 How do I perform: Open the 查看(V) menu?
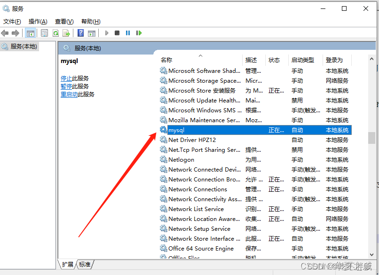pos(64,22)
